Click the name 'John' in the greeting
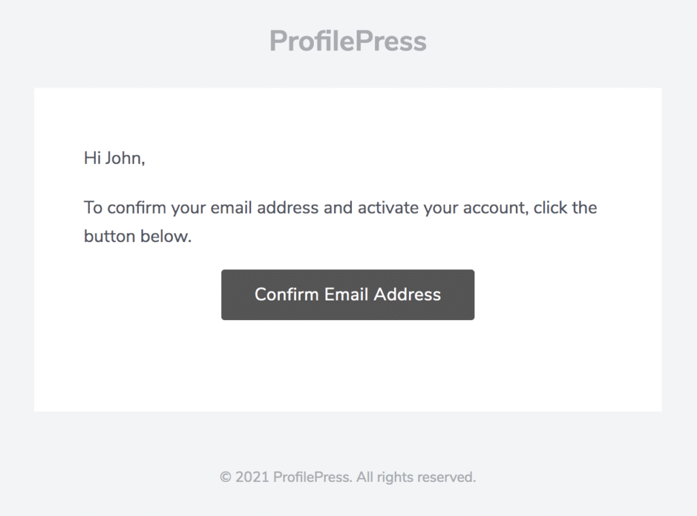The height and width of the screenshot is (516, 697). coord(124,158)
